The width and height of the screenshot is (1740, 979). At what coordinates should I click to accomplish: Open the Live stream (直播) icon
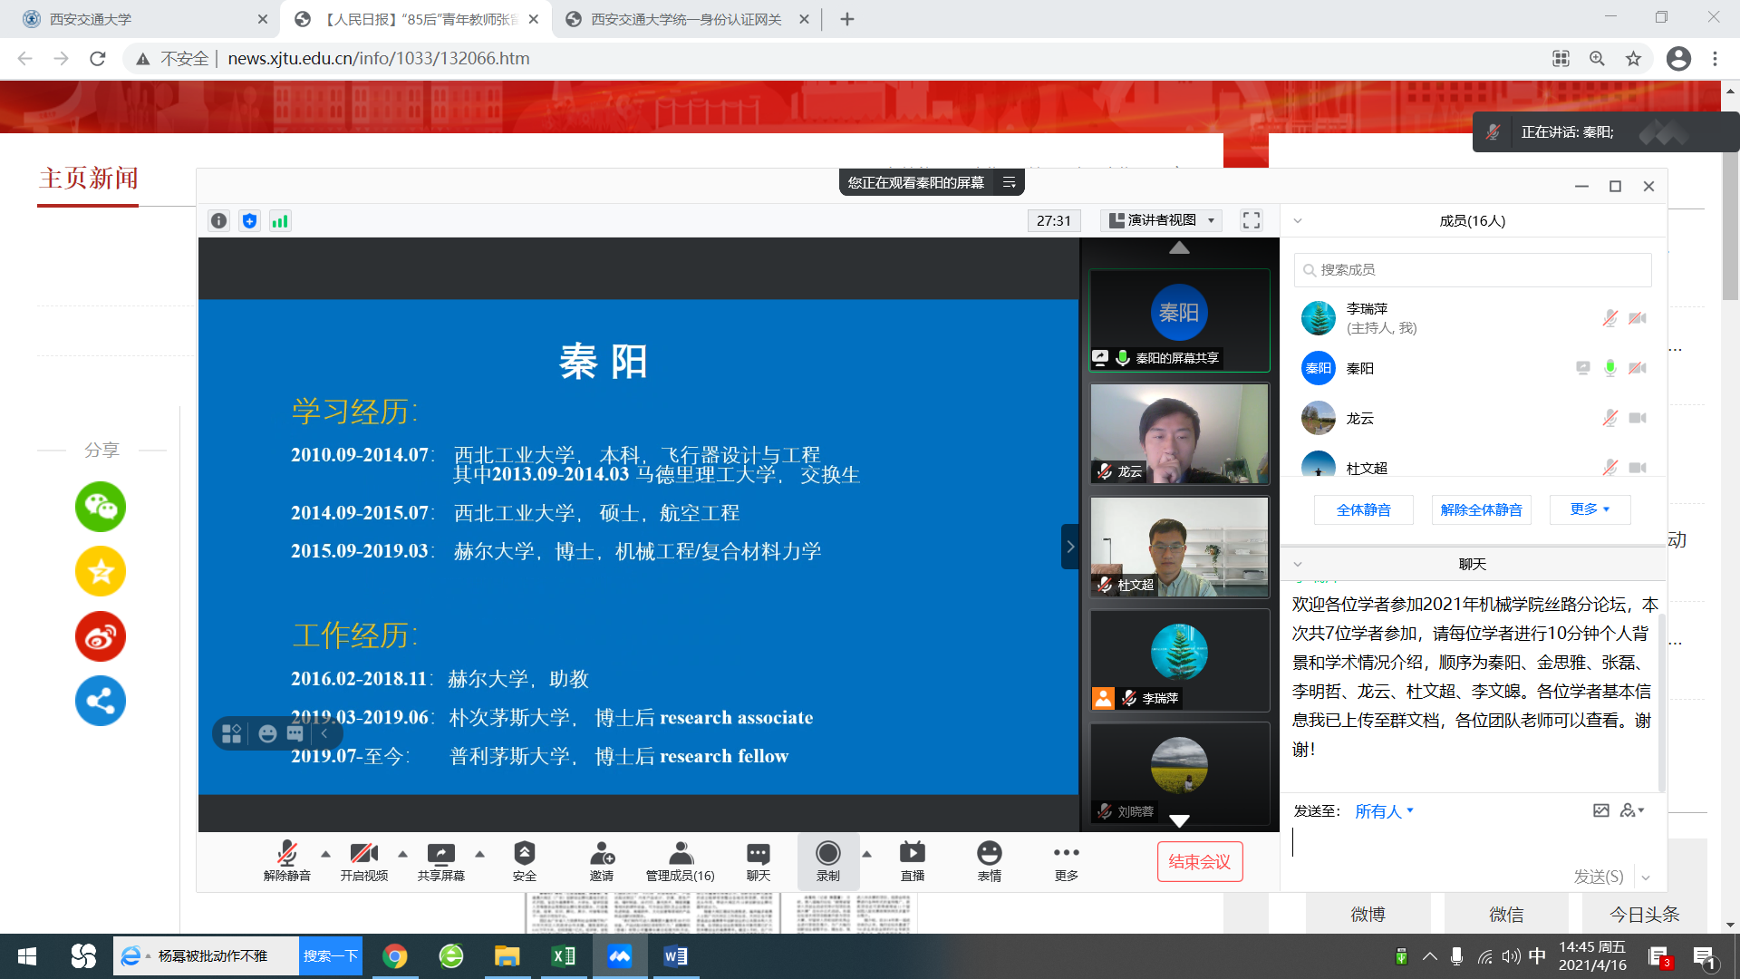pos(912,854)
